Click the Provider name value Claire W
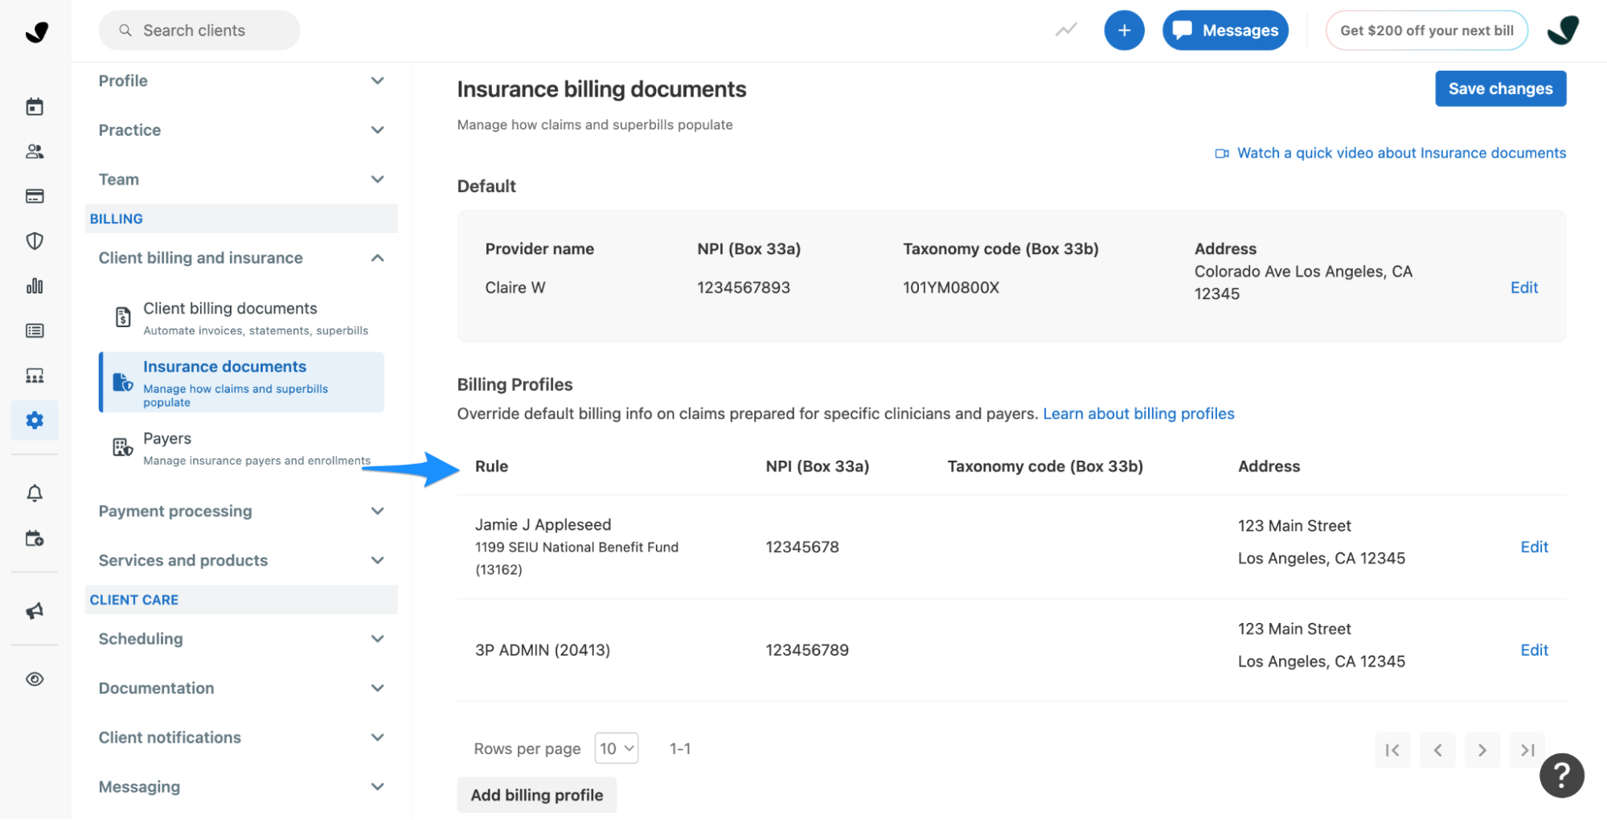 515,287
